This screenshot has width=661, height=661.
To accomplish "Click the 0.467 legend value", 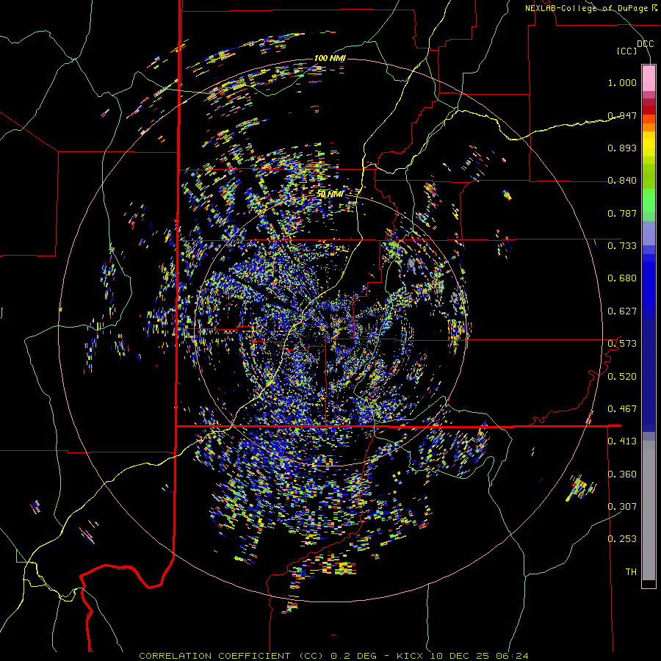I will [622, 409].
